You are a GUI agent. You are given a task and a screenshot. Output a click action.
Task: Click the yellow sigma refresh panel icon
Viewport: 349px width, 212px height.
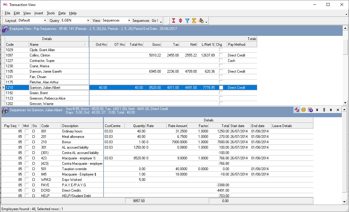[304, 110]
